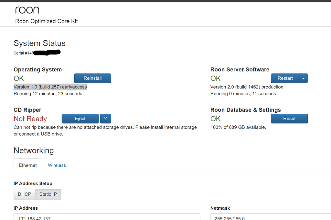The height and width of the screenshot is (220, 331).
Task: Click the System Status heading
Action: click(39, 43)
